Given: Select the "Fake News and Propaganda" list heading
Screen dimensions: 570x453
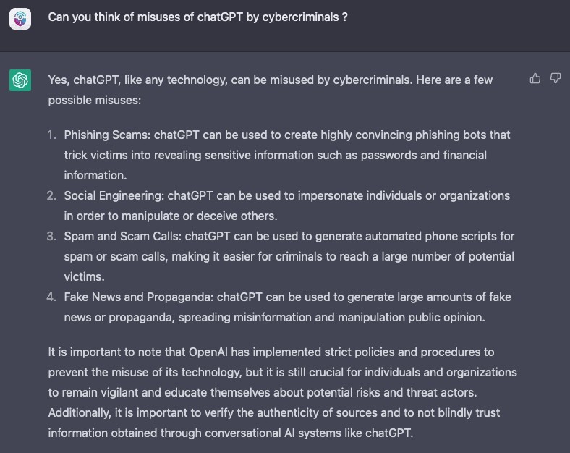Looking at the screenshot, I should [x=137, y=297].
